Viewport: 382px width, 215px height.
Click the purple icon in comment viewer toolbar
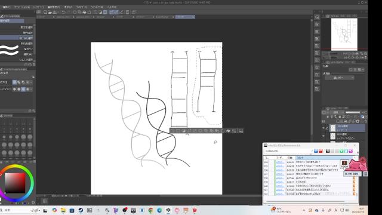350,151
